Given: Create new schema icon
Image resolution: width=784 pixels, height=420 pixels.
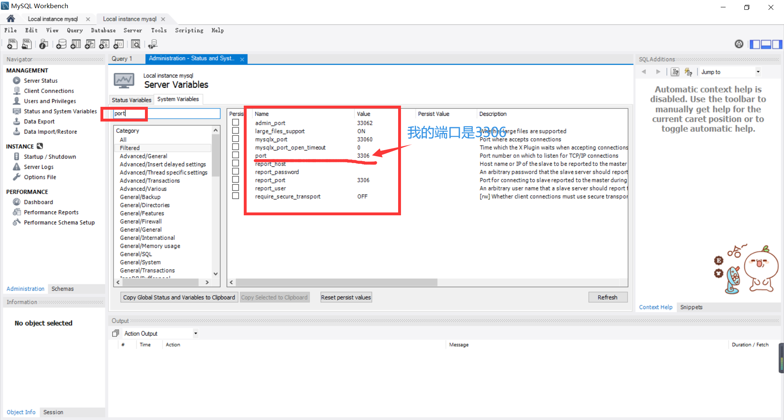Looking at the screenshot, I should (61, 44).
